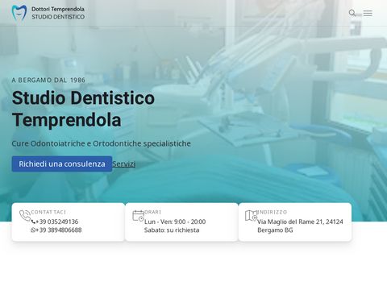Select the Via Maglio del Rame address text
This screenshot has width=387, height=290.
point(300,226)
